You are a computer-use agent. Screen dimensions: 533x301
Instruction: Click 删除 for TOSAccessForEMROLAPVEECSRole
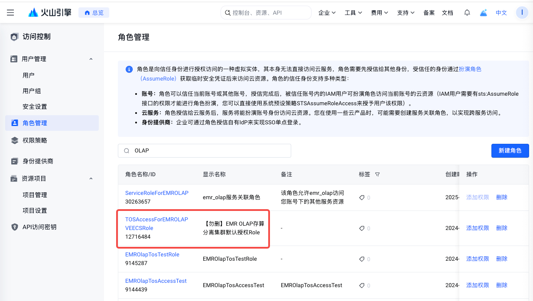point(502,228)
